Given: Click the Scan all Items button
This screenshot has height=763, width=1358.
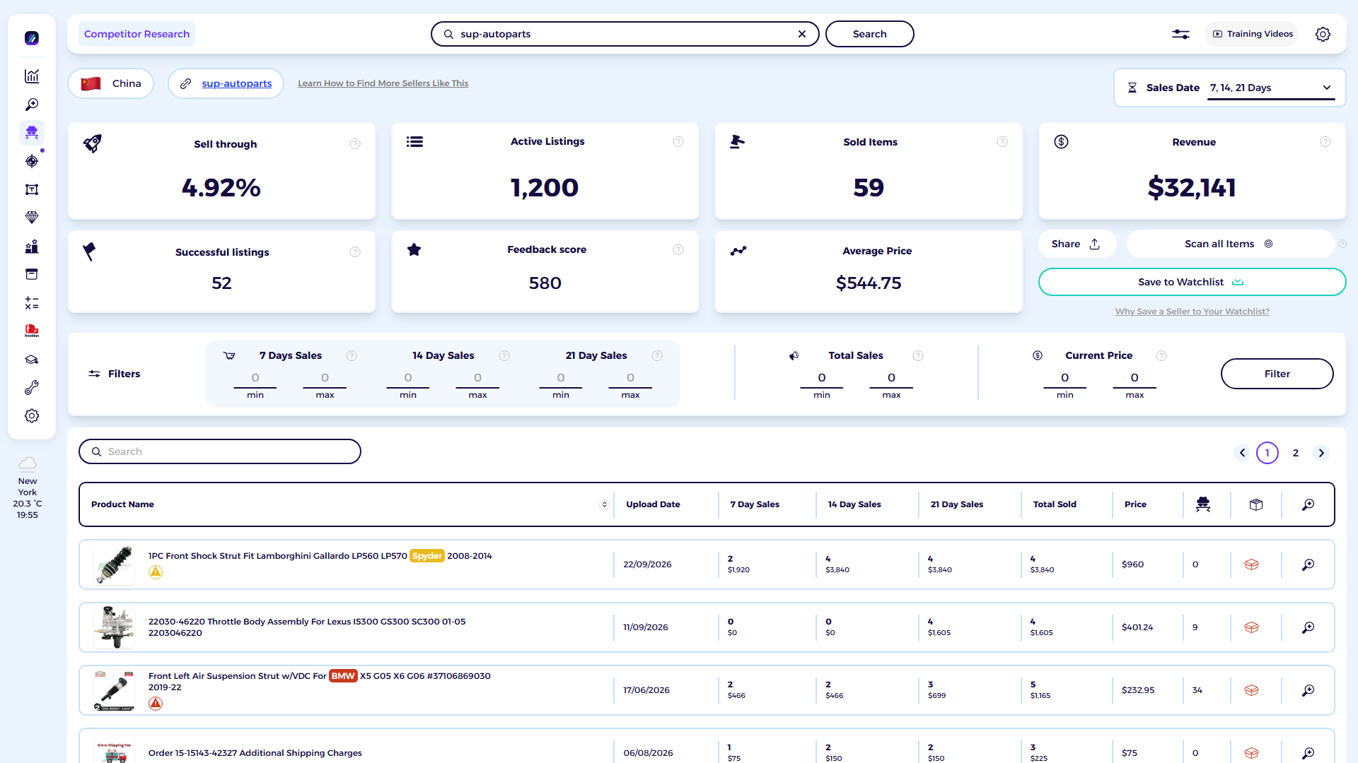Looking at the screenshot, I should coord(1229,244).
